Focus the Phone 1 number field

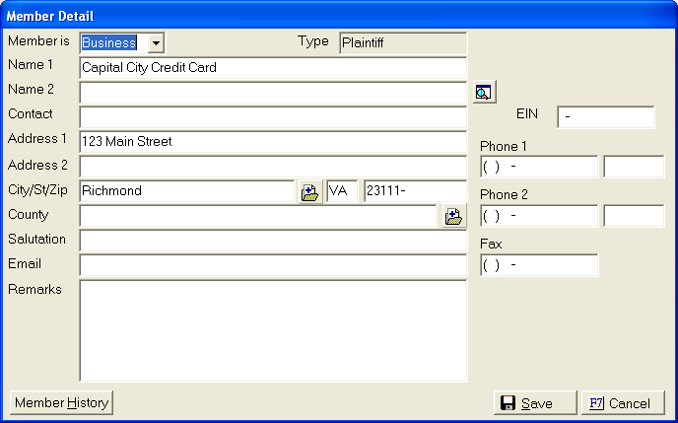(538, 167)
